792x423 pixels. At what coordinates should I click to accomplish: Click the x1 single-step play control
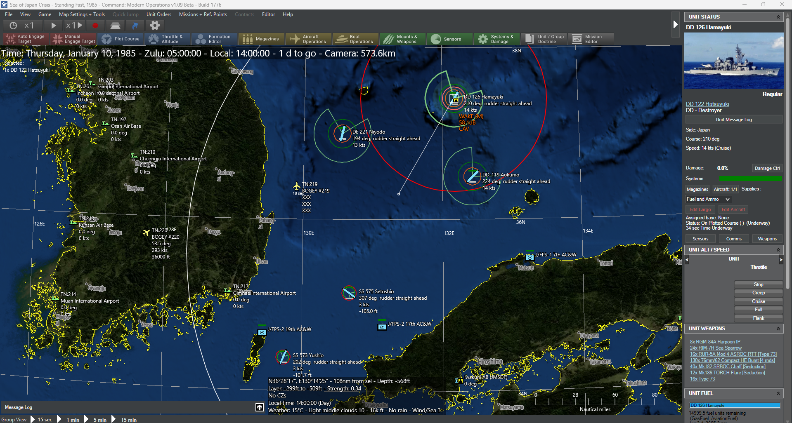click(x=74, y=26)
